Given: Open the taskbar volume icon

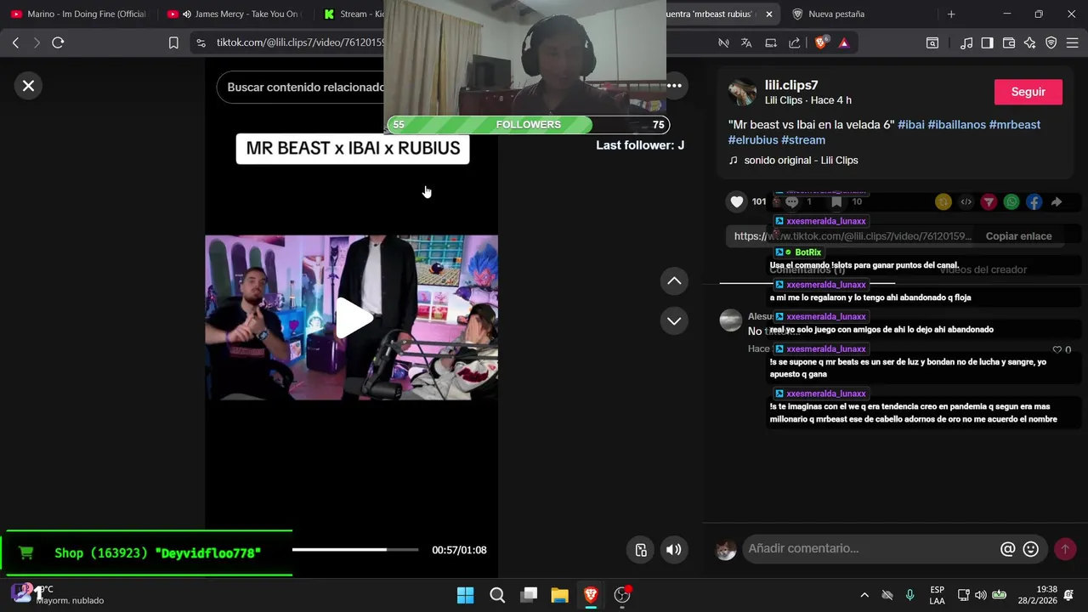Looking at the screenshot, I should pos(981,595).
